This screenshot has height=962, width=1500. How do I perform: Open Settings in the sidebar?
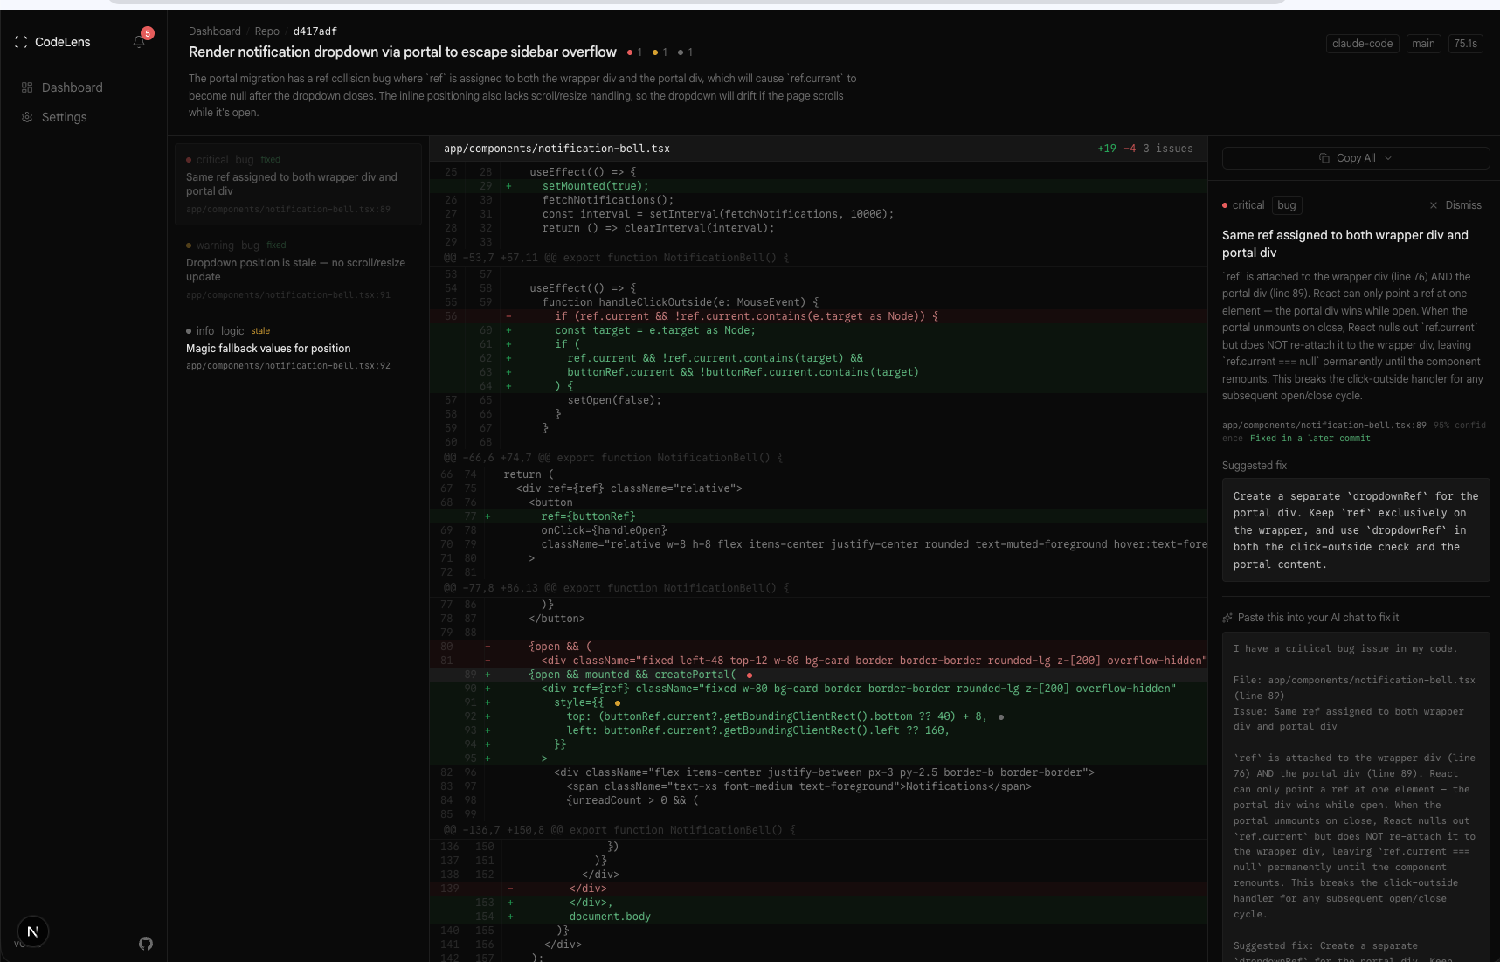tap(64, 117)
